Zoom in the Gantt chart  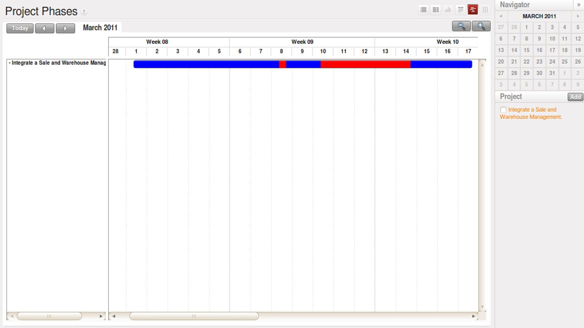[481, 26]
